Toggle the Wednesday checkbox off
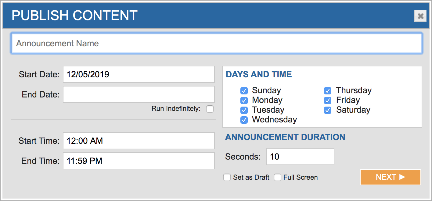The height and width of the screenshot is (201, 432). (244, 120)
